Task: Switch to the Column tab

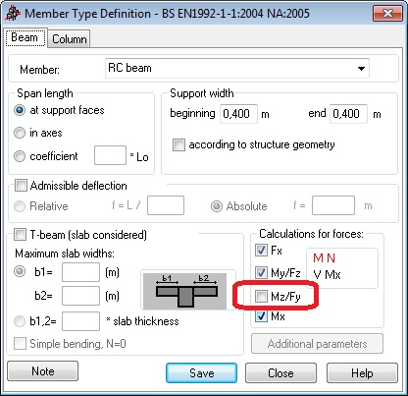Action: click(x=70, y=39)
